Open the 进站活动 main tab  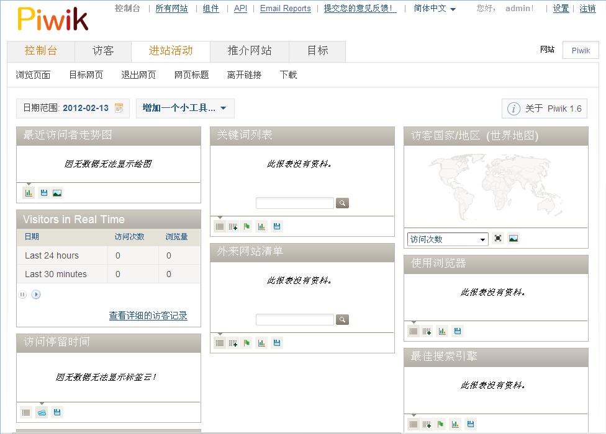click(x=171, y=51)
